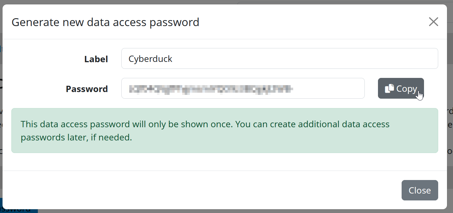
Task: Click the blurred password text
Action: (x=211, y=89)
